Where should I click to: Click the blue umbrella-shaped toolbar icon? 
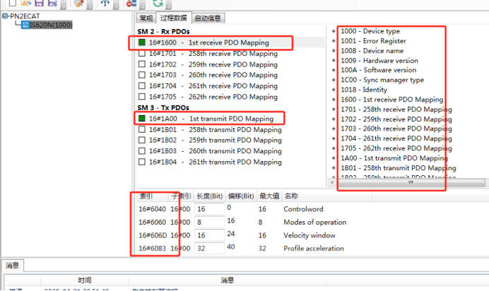(105, 3)
